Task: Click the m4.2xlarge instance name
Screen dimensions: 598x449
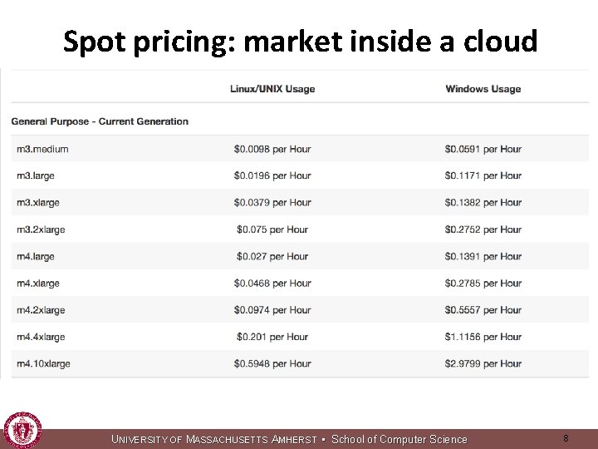Action: pos(41,310)
